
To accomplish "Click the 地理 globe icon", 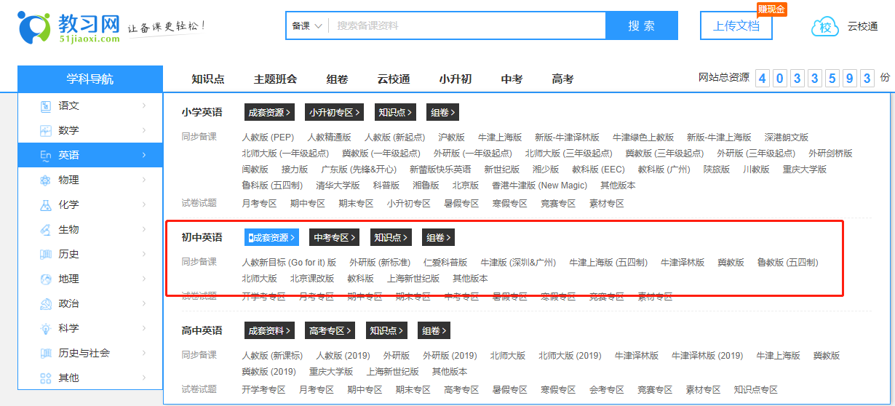I will [45, 279].
